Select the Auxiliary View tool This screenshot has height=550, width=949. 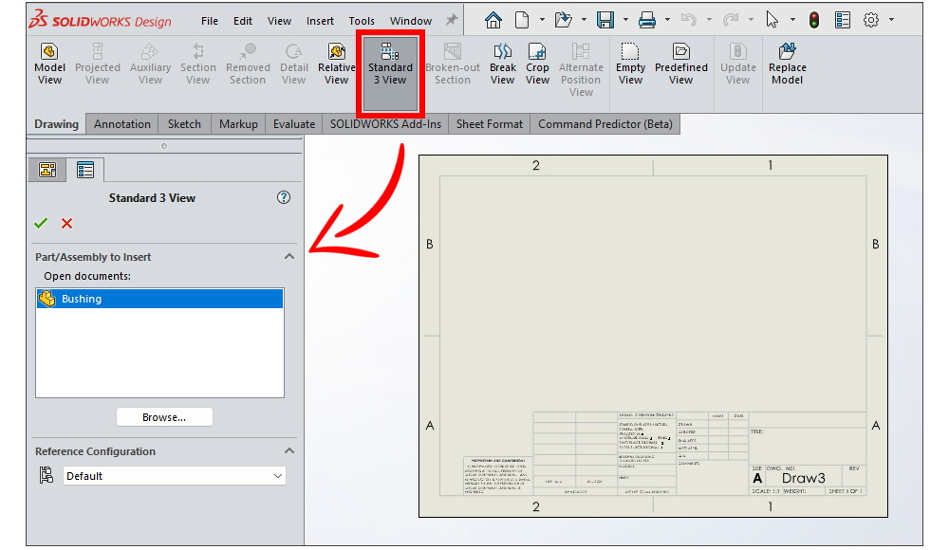(x=150, y=64)
